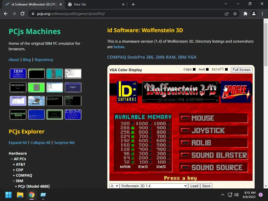
Task: Open the share page icon in address bar
Action: pos(227,14)
